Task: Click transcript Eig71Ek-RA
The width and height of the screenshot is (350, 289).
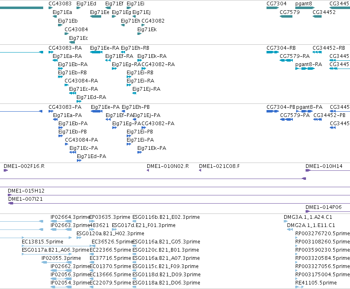Action: click(152, 56)
